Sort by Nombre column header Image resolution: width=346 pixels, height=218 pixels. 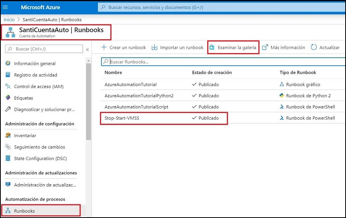pyautogui.click(x=113, y=72)
